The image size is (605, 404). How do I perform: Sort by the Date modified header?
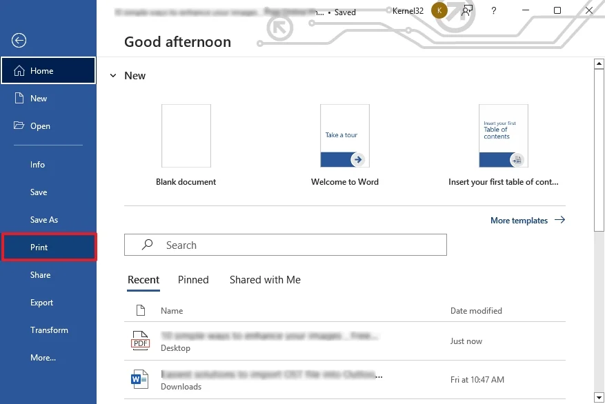(476, 311)
